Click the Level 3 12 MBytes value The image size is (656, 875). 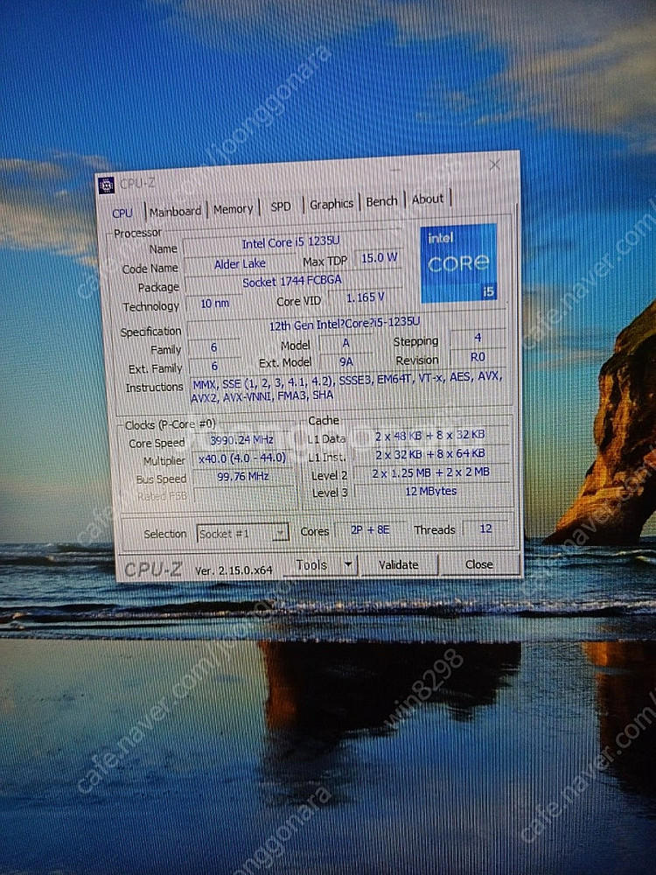[431, 491]
